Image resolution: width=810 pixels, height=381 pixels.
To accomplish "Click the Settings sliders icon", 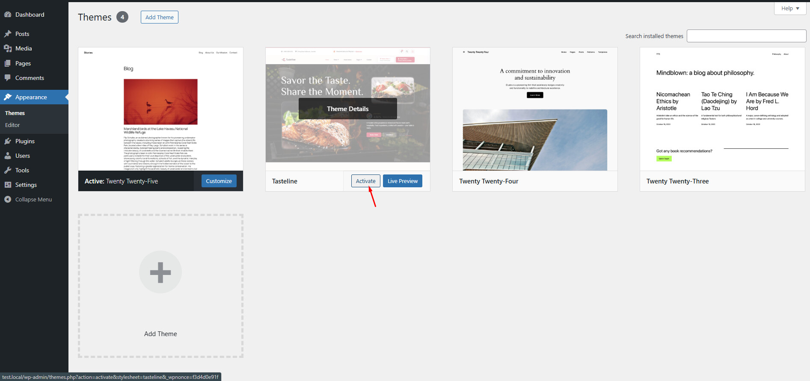I will pyautogui.click(x=8, y=185).
